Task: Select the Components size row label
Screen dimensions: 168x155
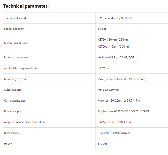Action: [x=15, y=100]
